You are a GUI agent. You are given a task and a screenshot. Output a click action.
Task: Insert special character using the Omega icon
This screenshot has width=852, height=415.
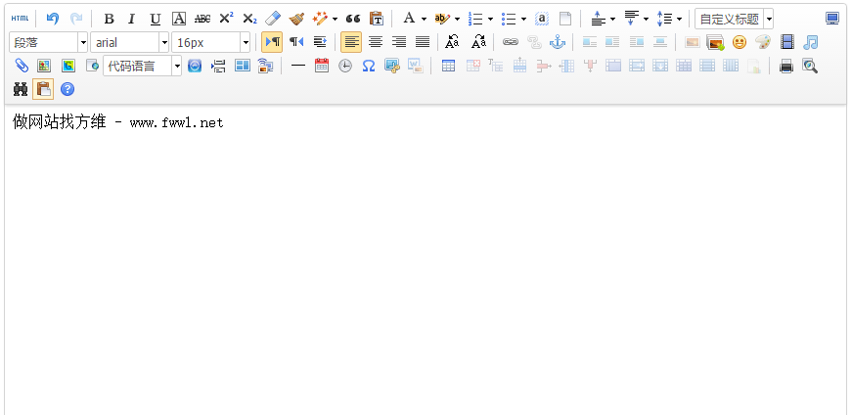coord(369,66)
